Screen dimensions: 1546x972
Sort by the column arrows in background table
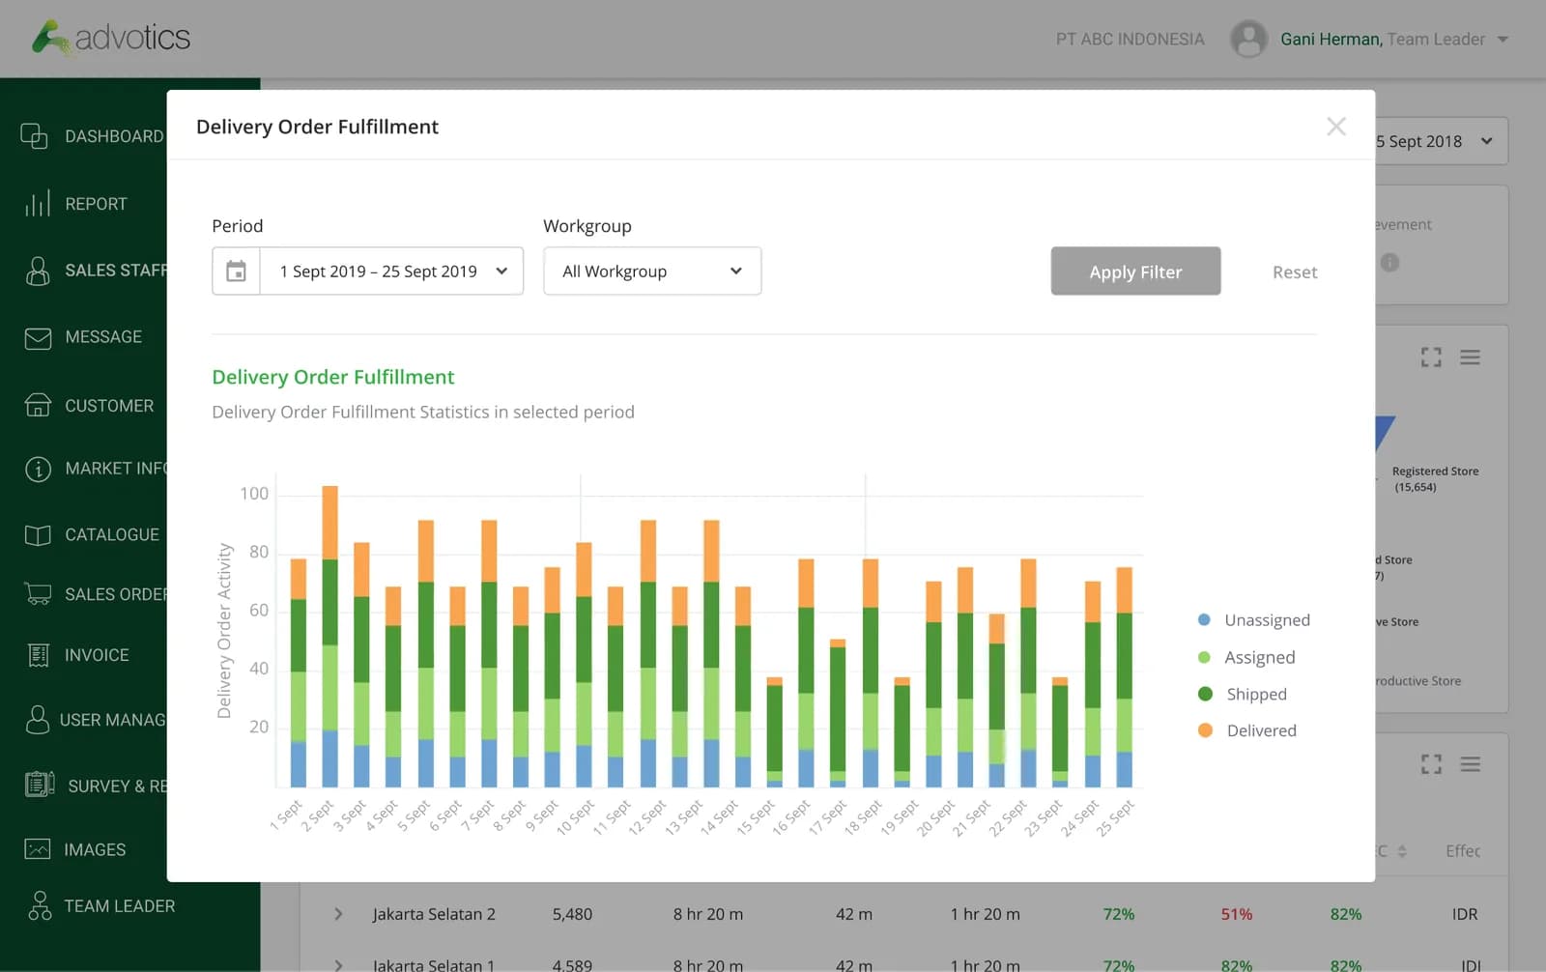(x=1402, y=851)
